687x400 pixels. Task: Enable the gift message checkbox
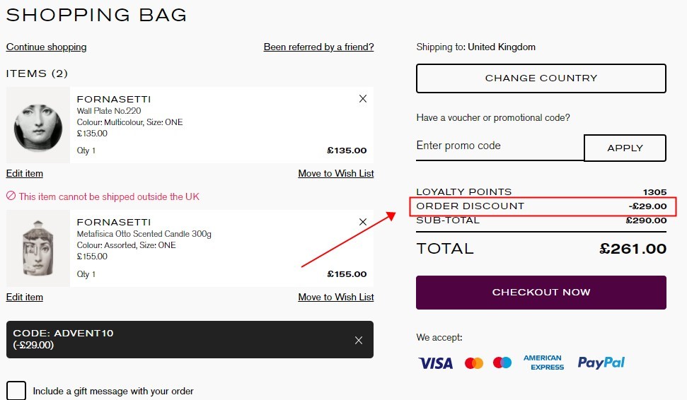pos(16,390)
